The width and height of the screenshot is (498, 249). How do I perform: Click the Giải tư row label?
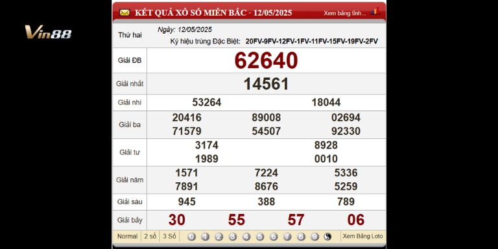click(130, 152)
